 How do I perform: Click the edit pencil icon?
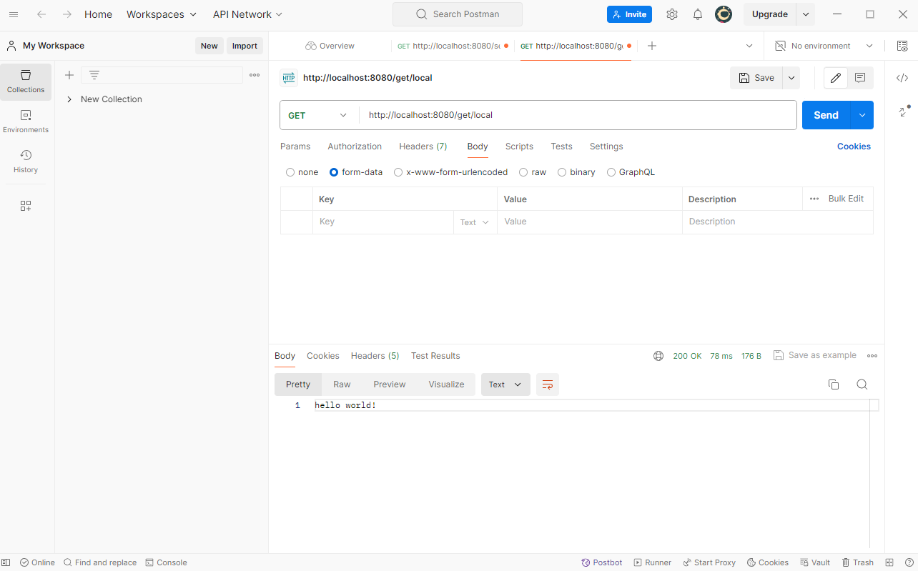tap(836, 78)
